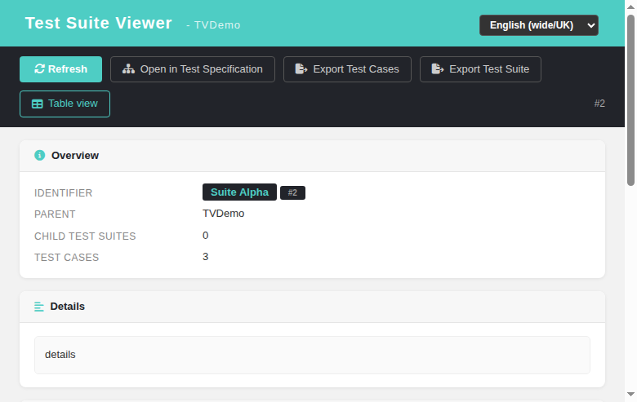Switch to Table view
This screenshot has height=402, width=637.
pos(65,104)
